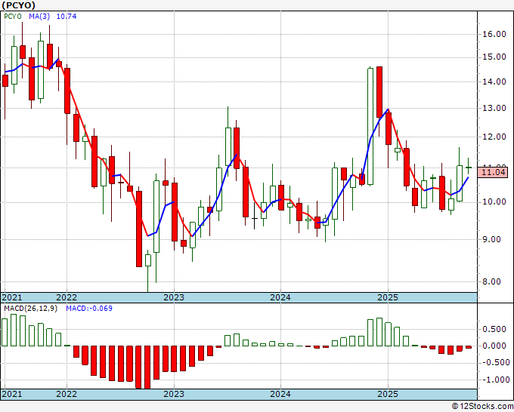Screen dimensions: 514x412
Task: Click 2021 on the MACD panel timeline
Action: coord(12,394)
